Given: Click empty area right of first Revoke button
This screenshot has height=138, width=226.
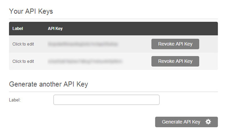Looking at the screenshot, I should coord(208,44).
